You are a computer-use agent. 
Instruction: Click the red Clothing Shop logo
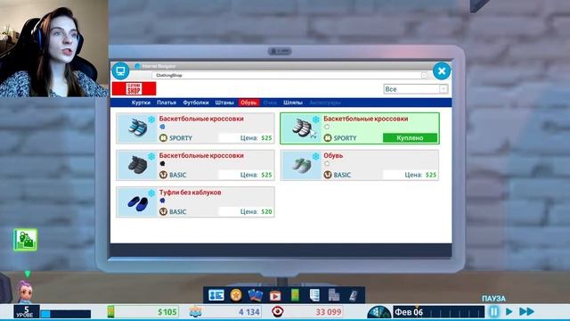pyautogui.click(x=134, y=88)
